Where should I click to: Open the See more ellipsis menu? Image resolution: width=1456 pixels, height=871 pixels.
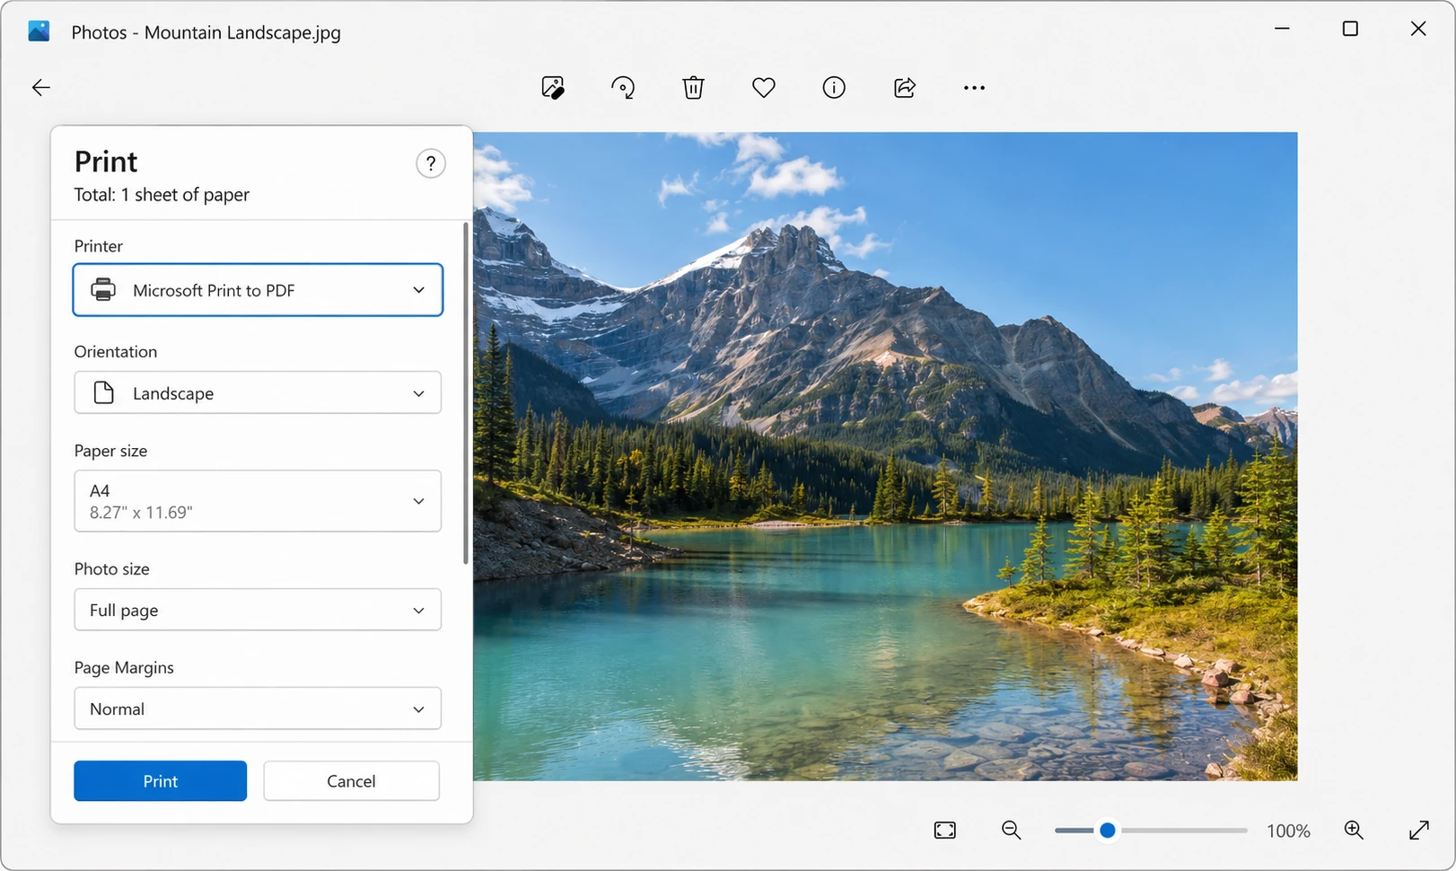click(974, 88)
